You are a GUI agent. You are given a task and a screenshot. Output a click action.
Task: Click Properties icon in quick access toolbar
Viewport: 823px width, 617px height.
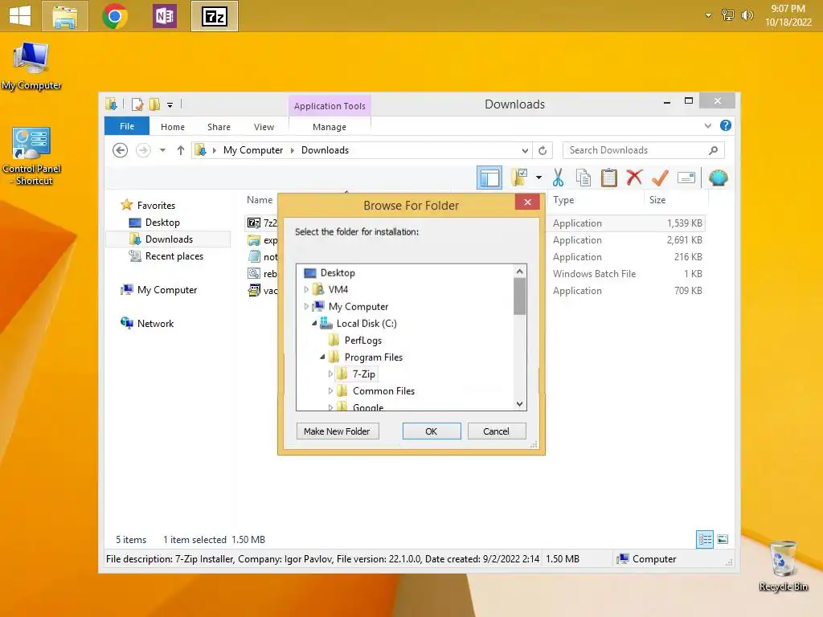point(137,104)
